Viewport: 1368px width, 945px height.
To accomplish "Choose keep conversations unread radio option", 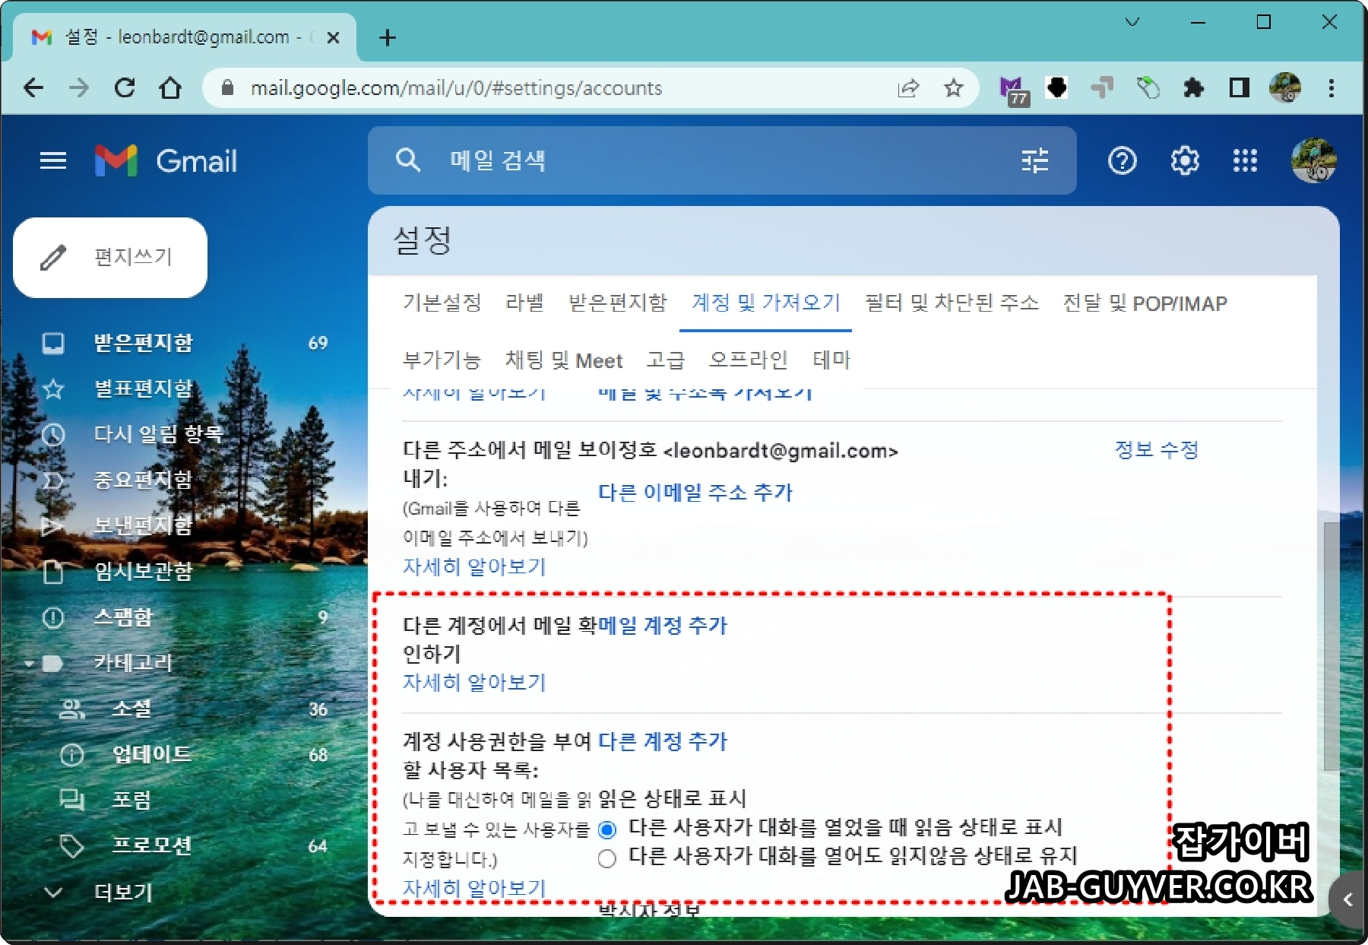I will [x=606, y=858].
